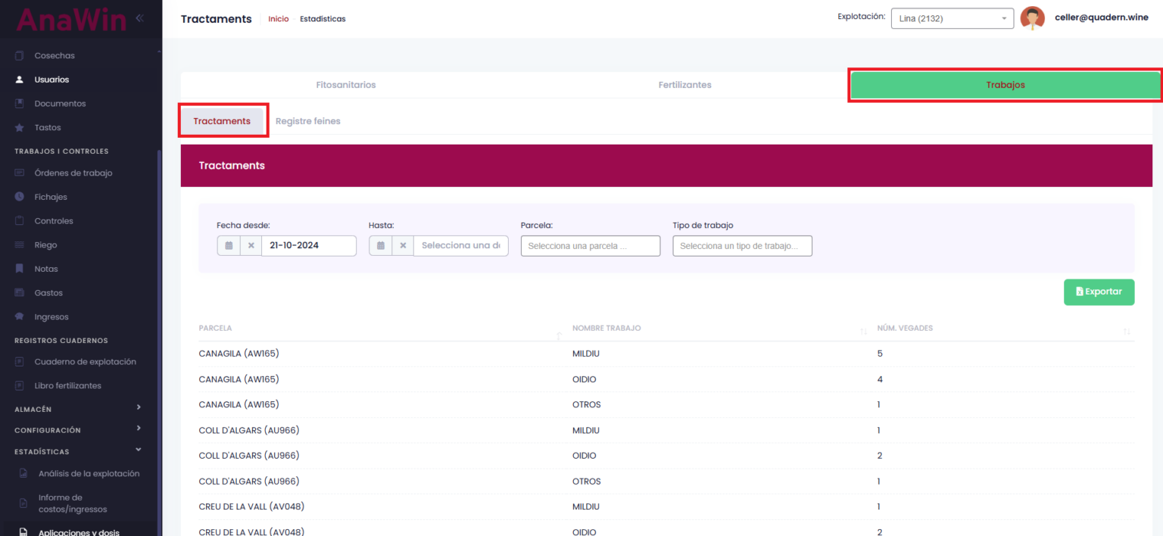This screenshot has width=1163, height=536.
Task: Expand the Almacén section in the sidebar
Action: [x=139, y=408]
